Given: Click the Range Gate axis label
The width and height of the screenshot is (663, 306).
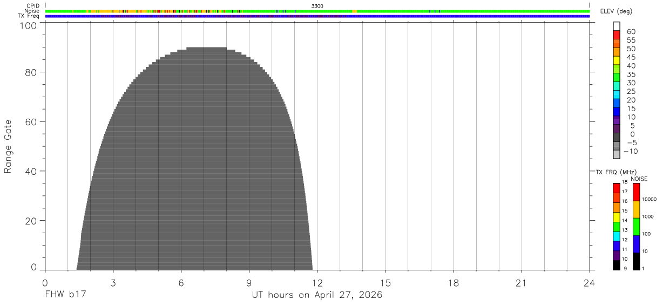Looking at the screenshot, I should 8,146.
